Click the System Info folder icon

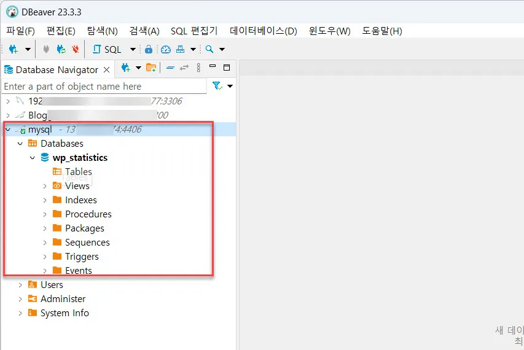[33, 313]
